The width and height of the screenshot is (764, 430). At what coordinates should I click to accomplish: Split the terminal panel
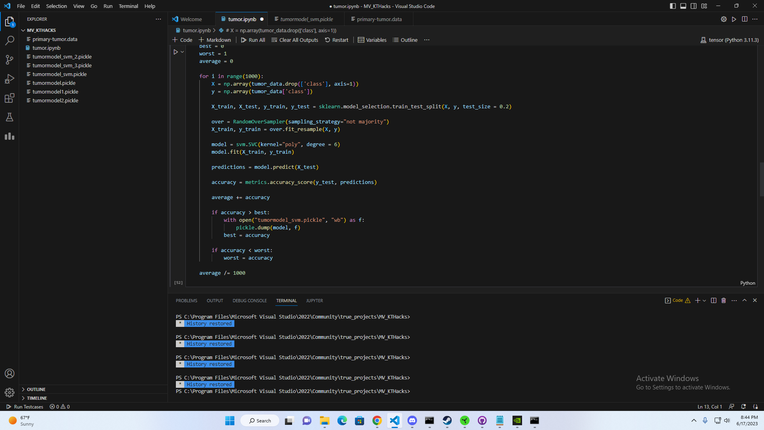pyautogui.click(x=713, y=301)
